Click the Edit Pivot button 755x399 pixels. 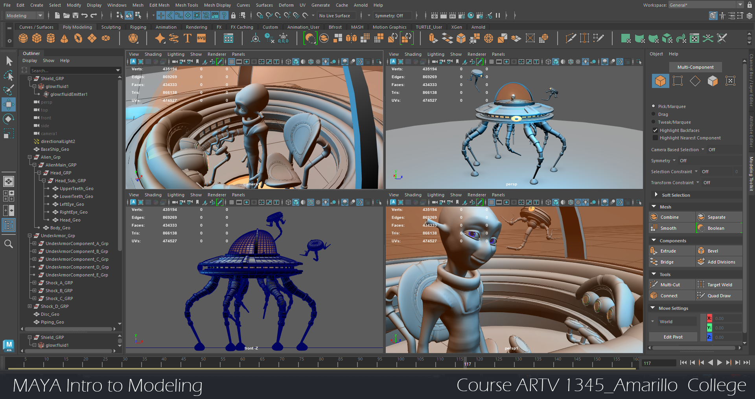click(x=673, y=337)
